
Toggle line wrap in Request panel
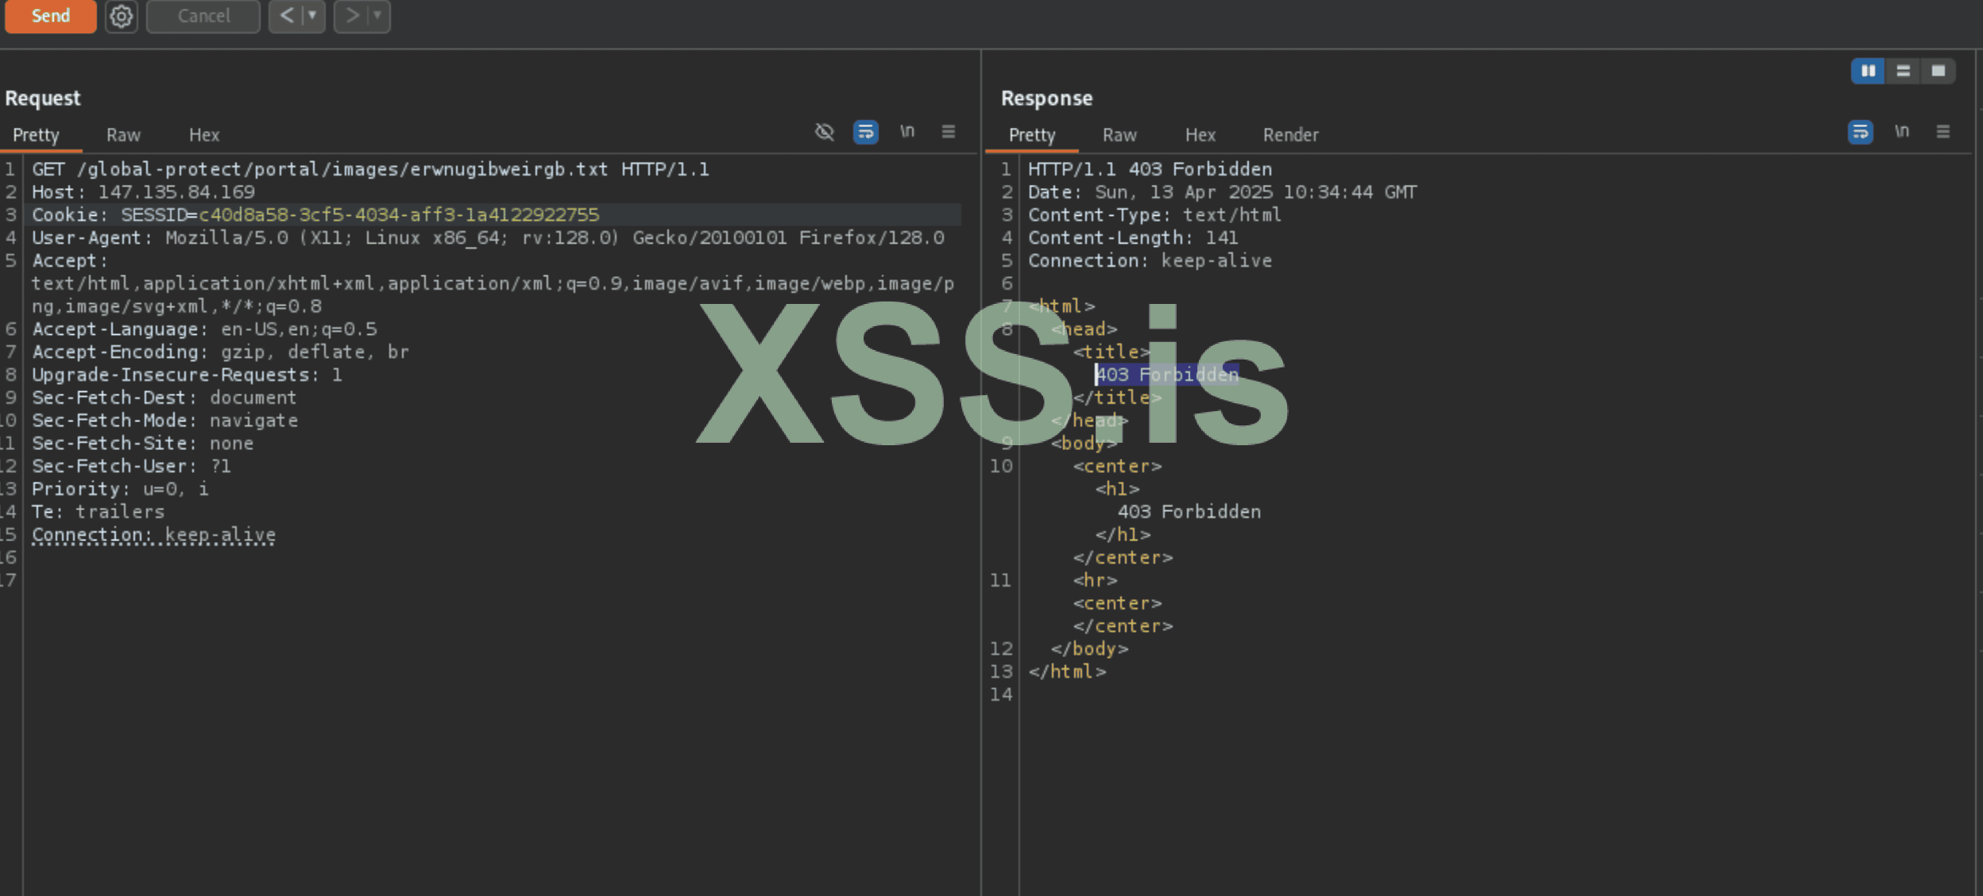pos(865,132)
